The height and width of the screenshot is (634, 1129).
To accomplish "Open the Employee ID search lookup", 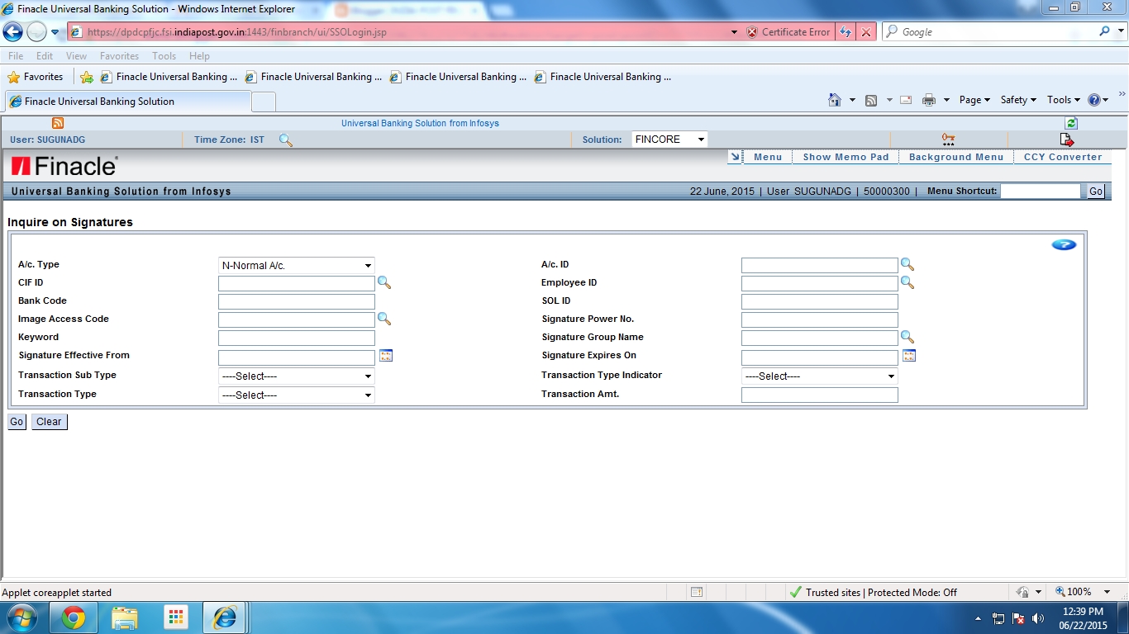I will tap(907, 282).
